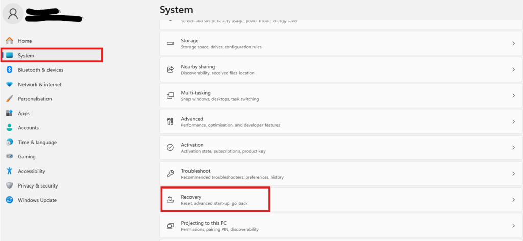Click 'Permissions, pairing PIN, discoverability' text
523x241 pixels.
[x=220, y=230]
